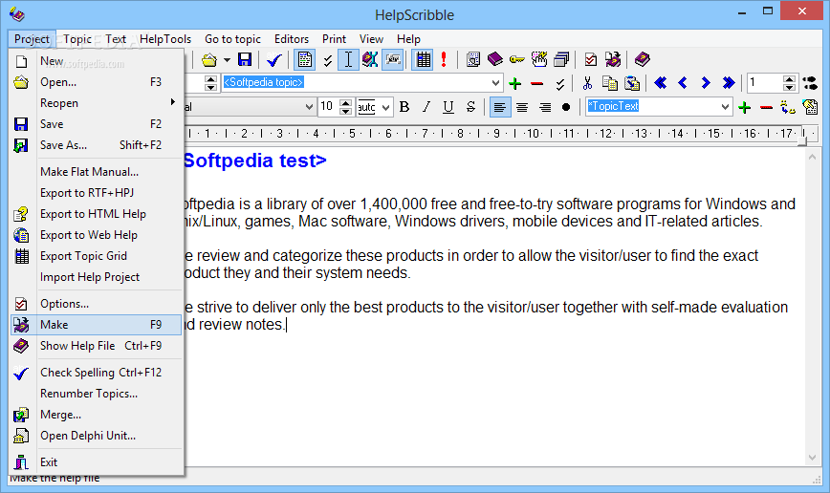Select Check Spelling menu entry

(x=96, y=373)
